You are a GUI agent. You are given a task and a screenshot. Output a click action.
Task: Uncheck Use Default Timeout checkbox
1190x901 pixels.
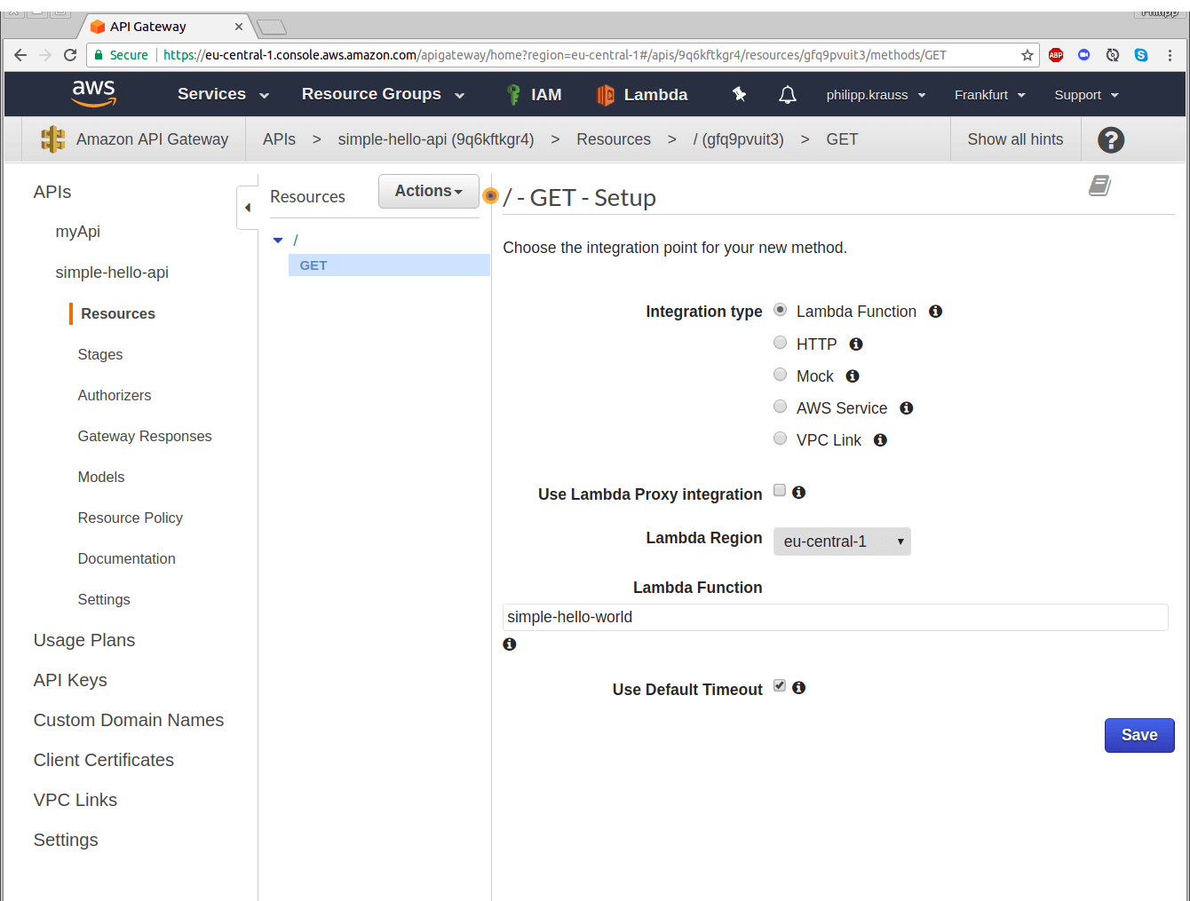tap(780, 686)
